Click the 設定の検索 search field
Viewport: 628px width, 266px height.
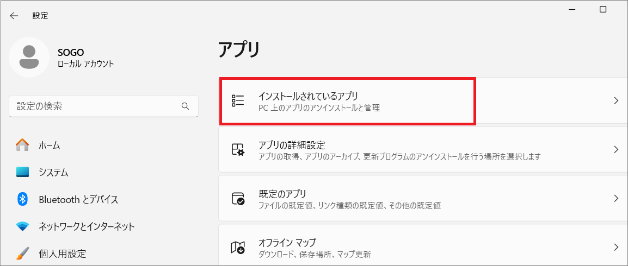103,106
